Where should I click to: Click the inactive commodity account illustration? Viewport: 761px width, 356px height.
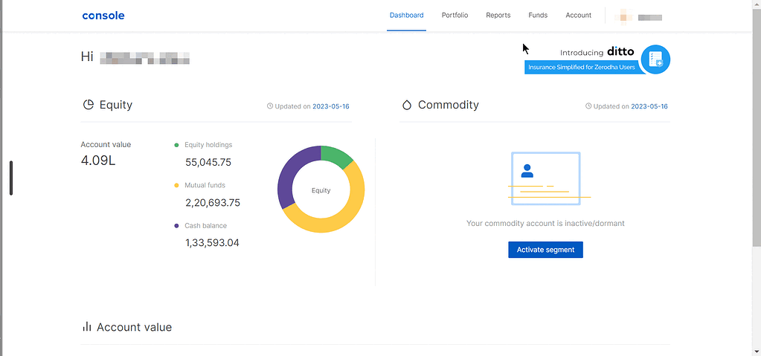coord(546,177)
